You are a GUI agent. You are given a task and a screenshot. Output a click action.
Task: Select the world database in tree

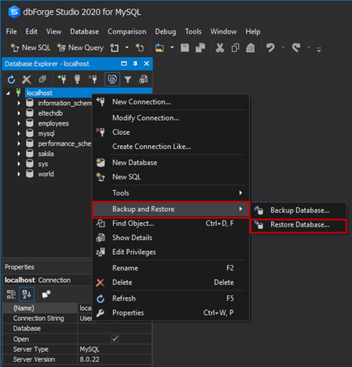[46, 174]
